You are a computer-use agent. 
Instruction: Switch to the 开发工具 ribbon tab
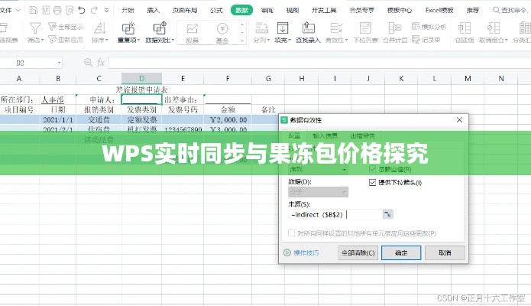pos(324,10)
